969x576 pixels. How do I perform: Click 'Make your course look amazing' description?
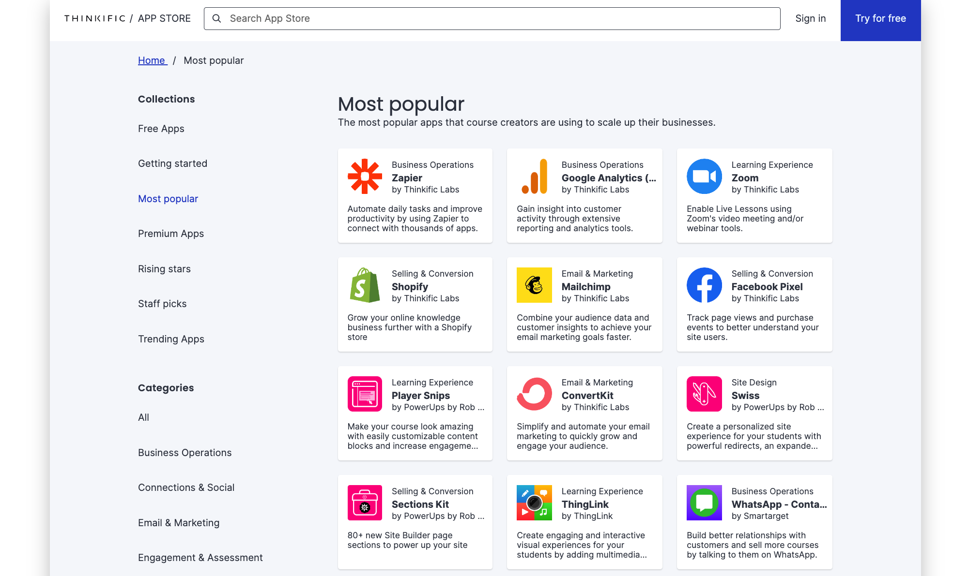[413, 436]
